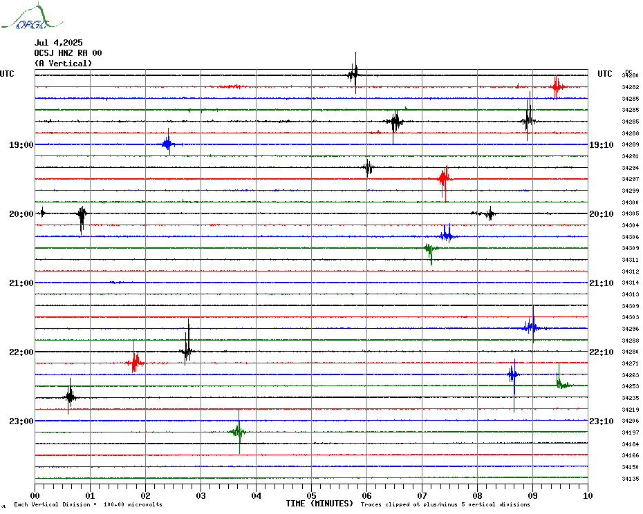Image resolution: width=643 pixels, height=514 pixels.
Task: Click the DC value 34296
Action: tap(631, 329)
